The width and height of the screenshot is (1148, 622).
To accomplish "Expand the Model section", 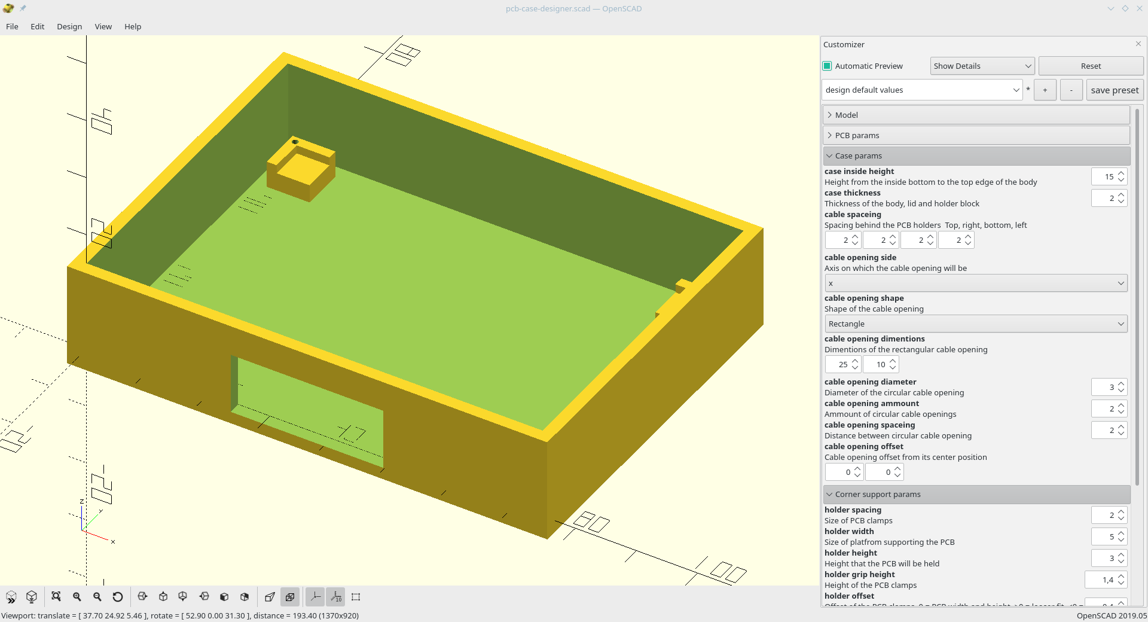I will 976,115.
